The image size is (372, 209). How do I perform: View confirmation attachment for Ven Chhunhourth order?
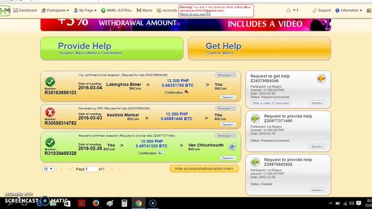click(x=160, y=153)
